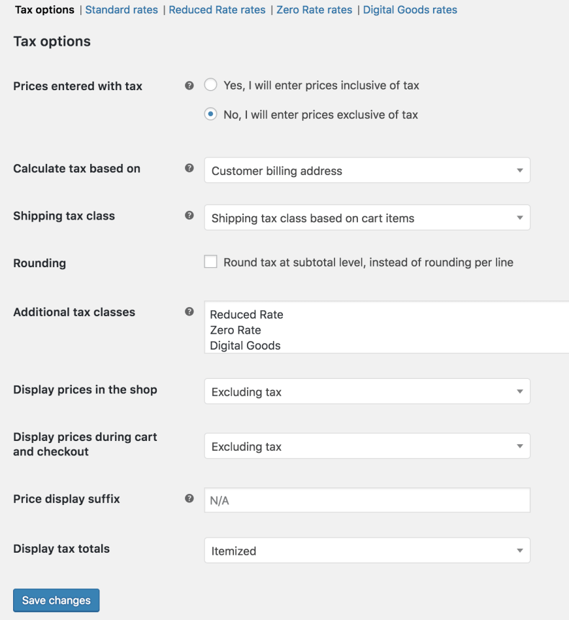This screenshot has height=620, width=569.
Task: Switch to the Standard rates tab
Action: [122, 10]
